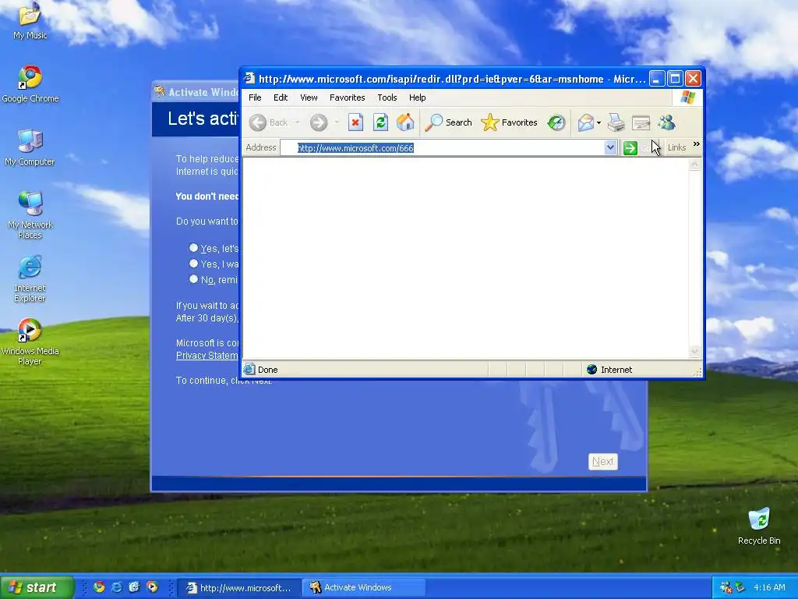Open the Back button history dropdown arrow
This screenshot has width=798, height=599.
297,122
